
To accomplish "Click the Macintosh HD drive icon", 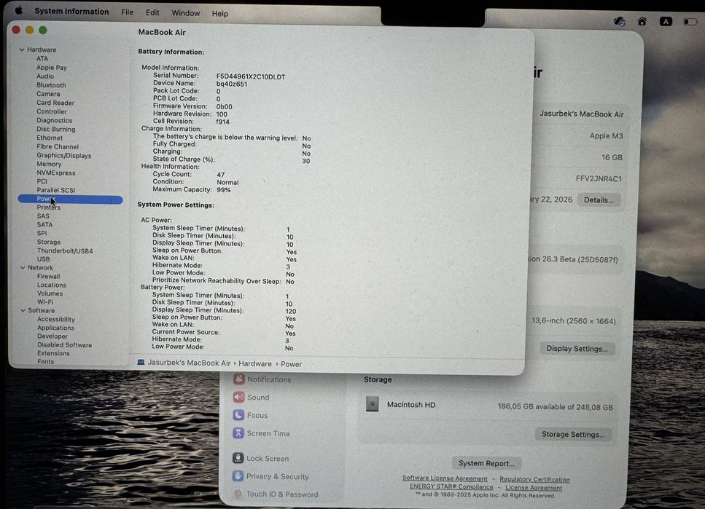I will click(373, 404).
